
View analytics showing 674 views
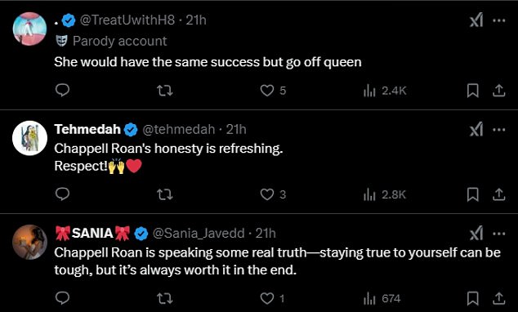point(382,299)
